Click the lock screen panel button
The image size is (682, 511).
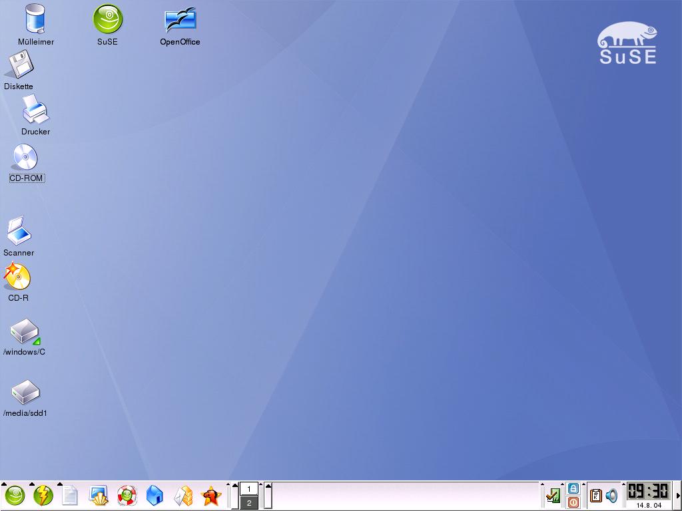(573, 488)
